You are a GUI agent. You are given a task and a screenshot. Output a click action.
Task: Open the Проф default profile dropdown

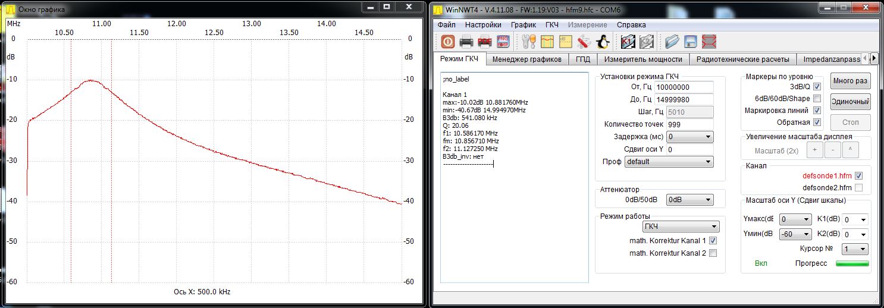click(x=669, y=162)
